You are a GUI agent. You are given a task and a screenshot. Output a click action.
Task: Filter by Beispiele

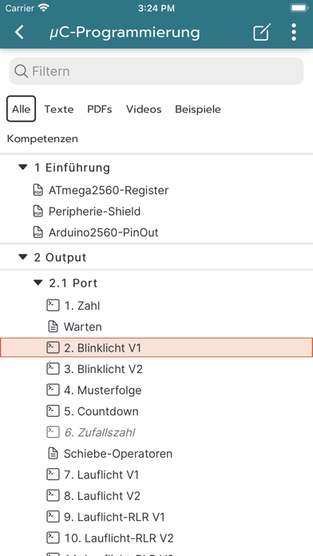198,109
